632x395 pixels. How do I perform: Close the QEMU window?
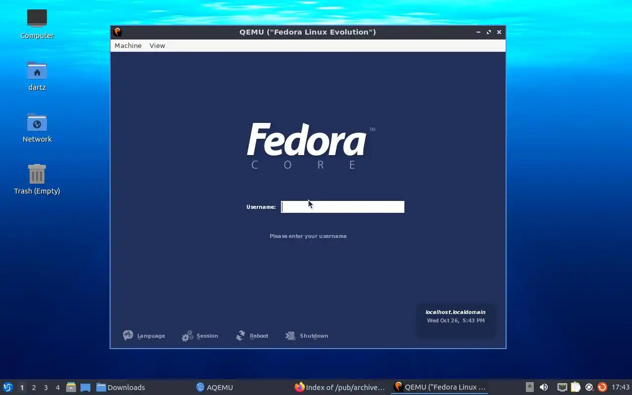pyautogui.click(x=499, y=32)
